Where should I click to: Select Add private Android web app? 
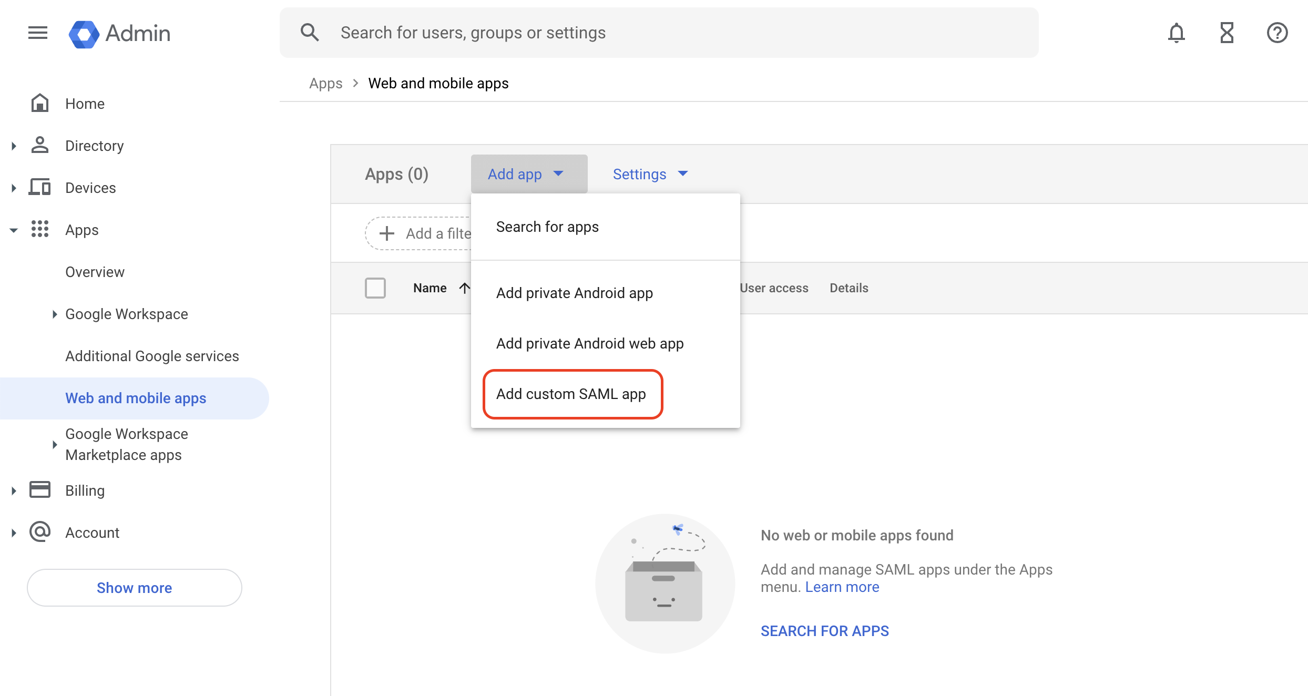pos(589,343)
